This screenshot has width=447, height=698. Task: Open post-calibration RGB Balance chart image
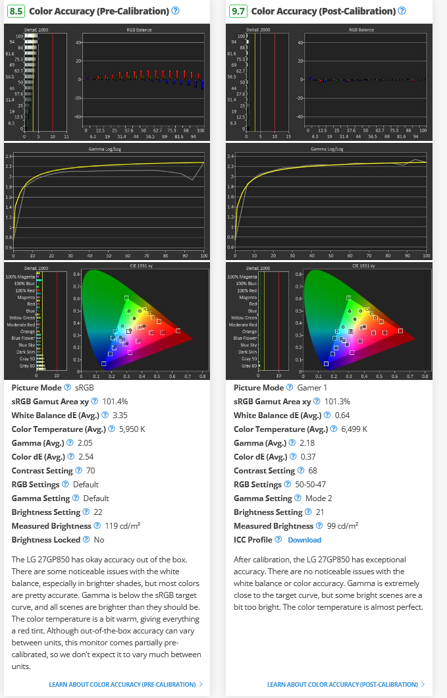coord(329,82)
